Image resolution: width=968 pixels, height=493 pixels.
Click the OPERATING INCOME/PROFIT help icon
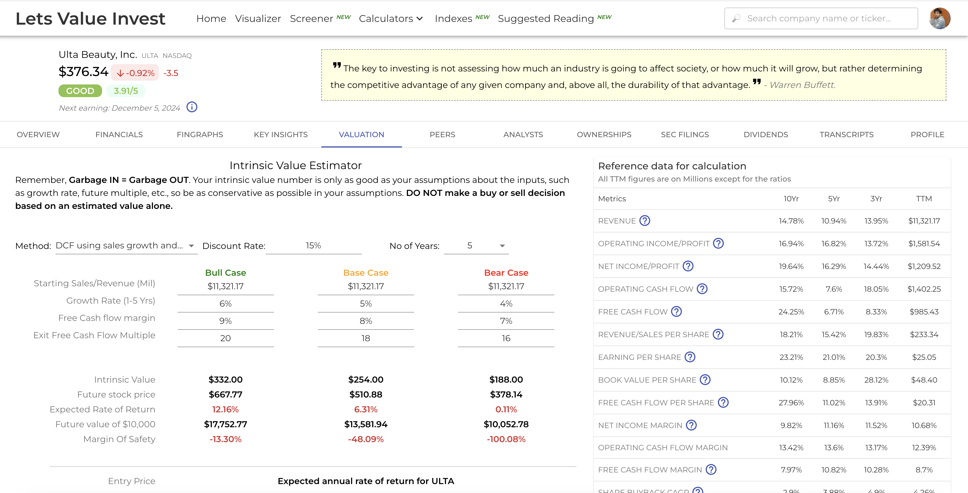pos(718,244)
